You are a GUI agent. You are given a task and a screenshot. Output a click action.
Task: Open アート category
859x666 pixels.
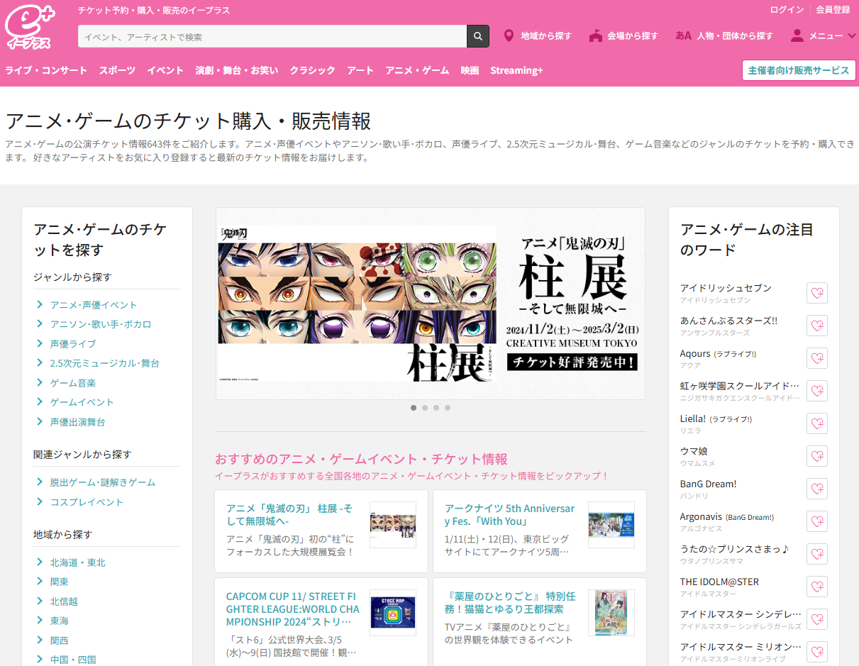pos(360,70)
